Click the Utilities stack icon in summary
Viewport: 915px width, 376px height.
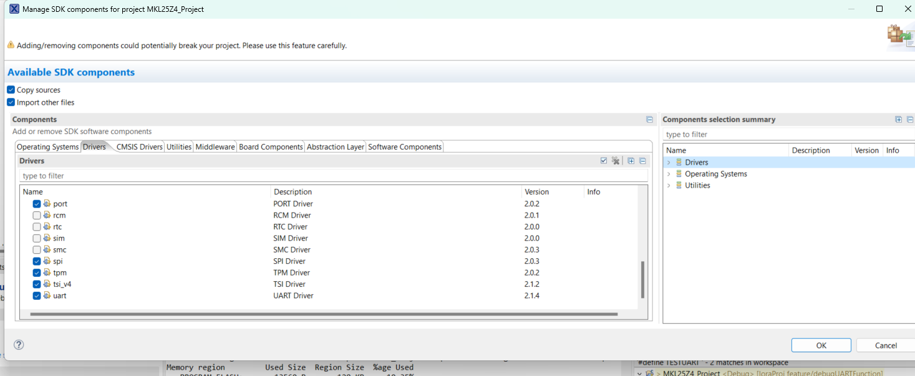pos(679,185)
